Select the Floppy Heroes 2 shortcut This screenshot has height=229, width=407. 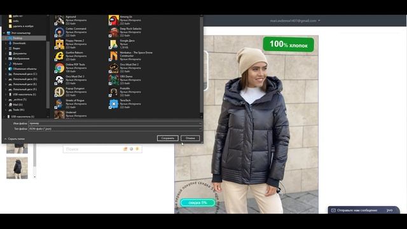[x=70, y=44]
